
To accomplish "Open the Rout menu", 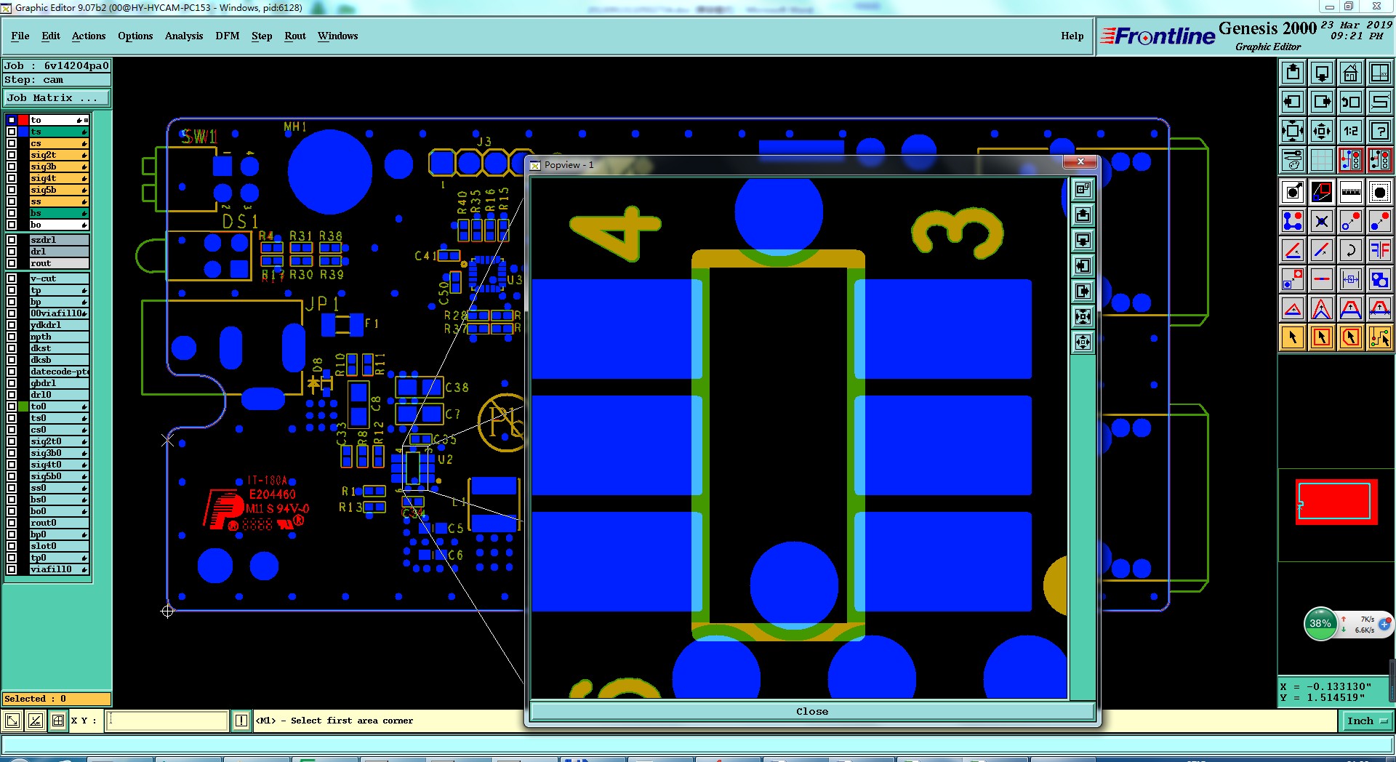I will coord(295,36).
